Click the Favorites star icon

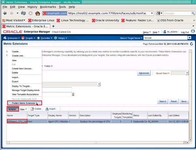pos(38,38)
